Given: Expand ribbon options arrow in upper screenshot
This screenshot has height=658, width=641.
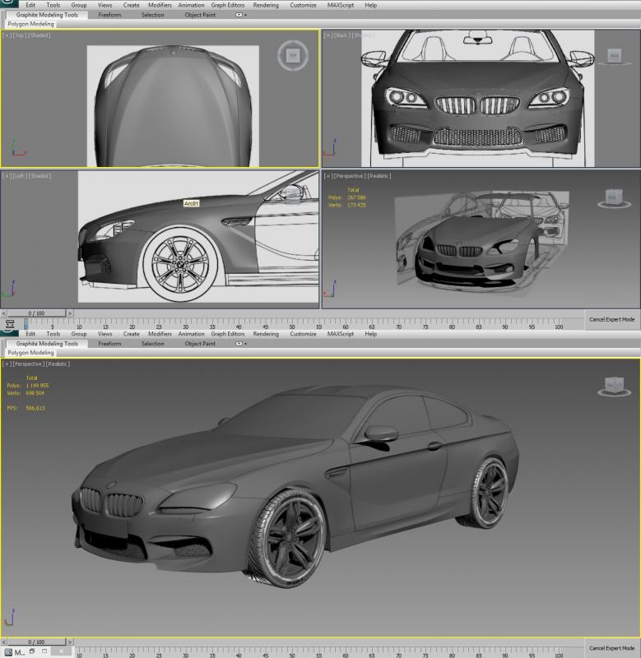Looking at the screenshot, I should pyautogui.click(x=245, y=15).
